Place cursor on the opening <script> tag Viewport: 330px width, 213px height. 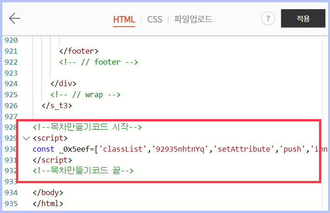(x=50, y=138)
